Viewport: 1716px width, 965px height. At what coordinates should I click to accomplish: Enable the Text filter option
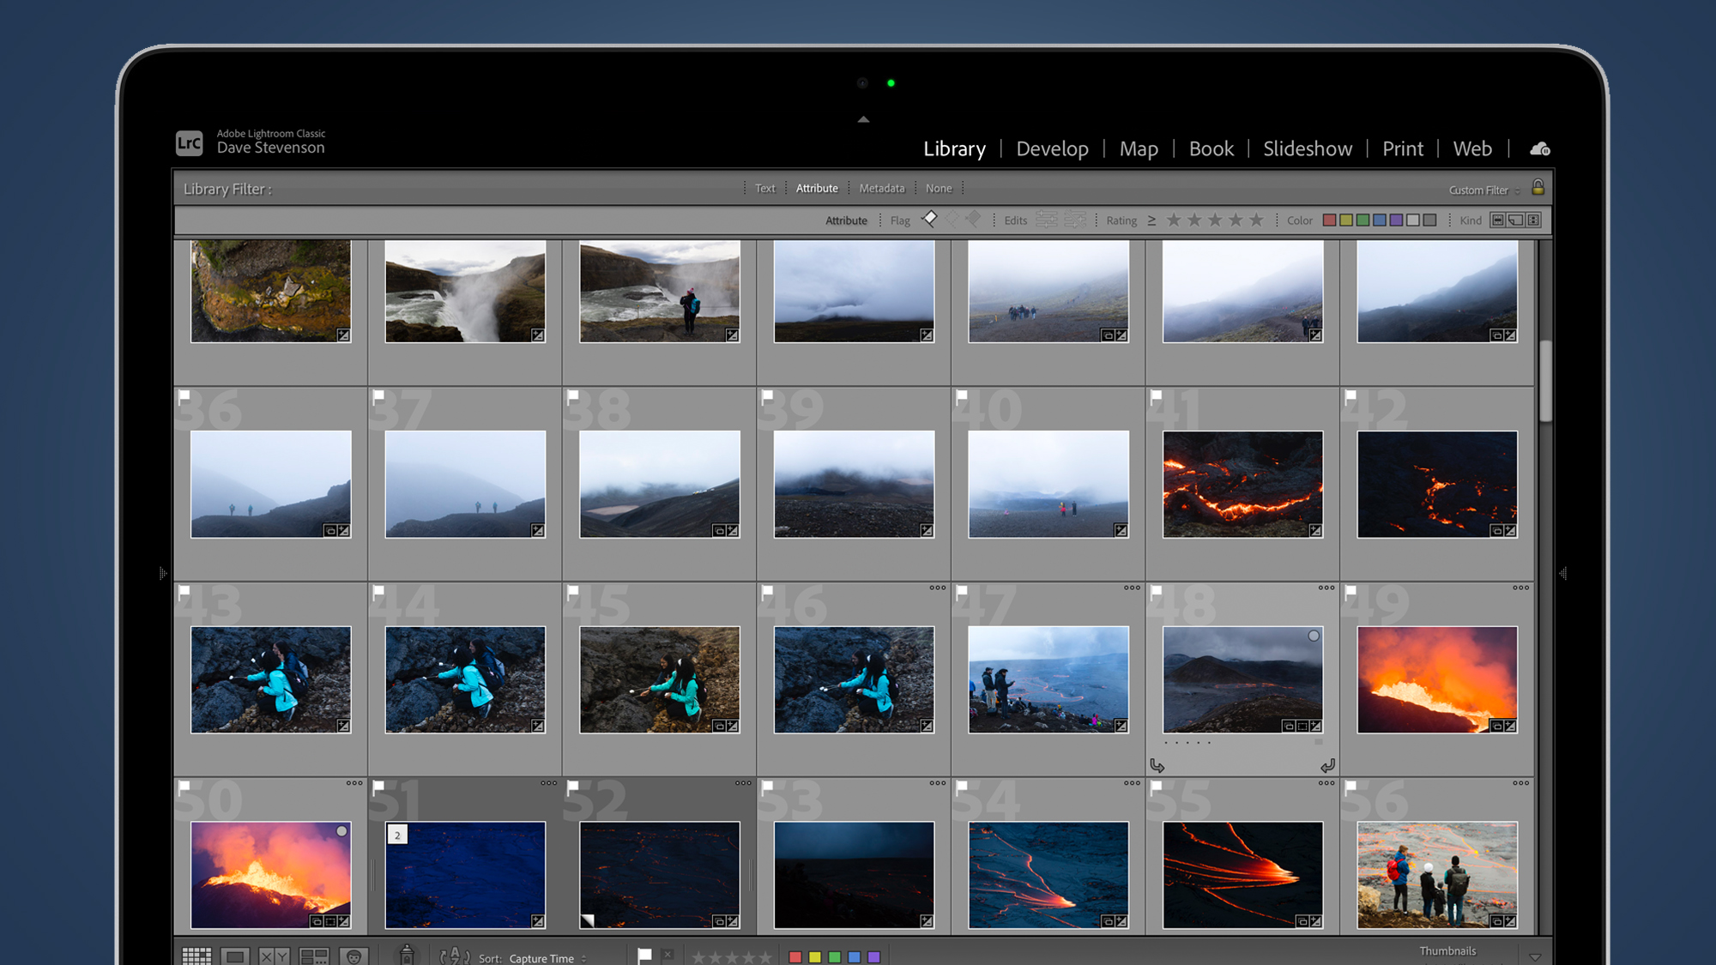coord(764,189)
